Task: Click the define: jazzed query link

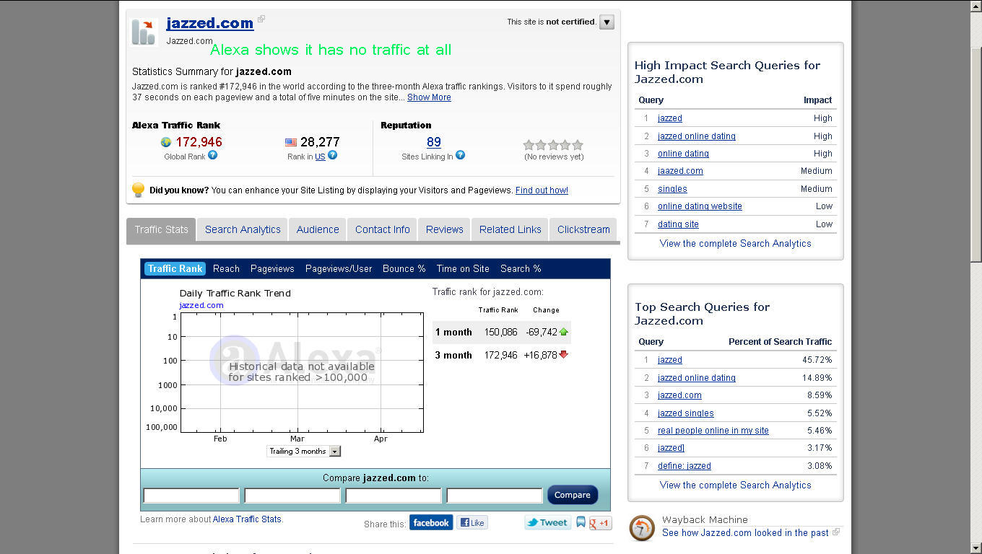Action: tap(685, 466)
